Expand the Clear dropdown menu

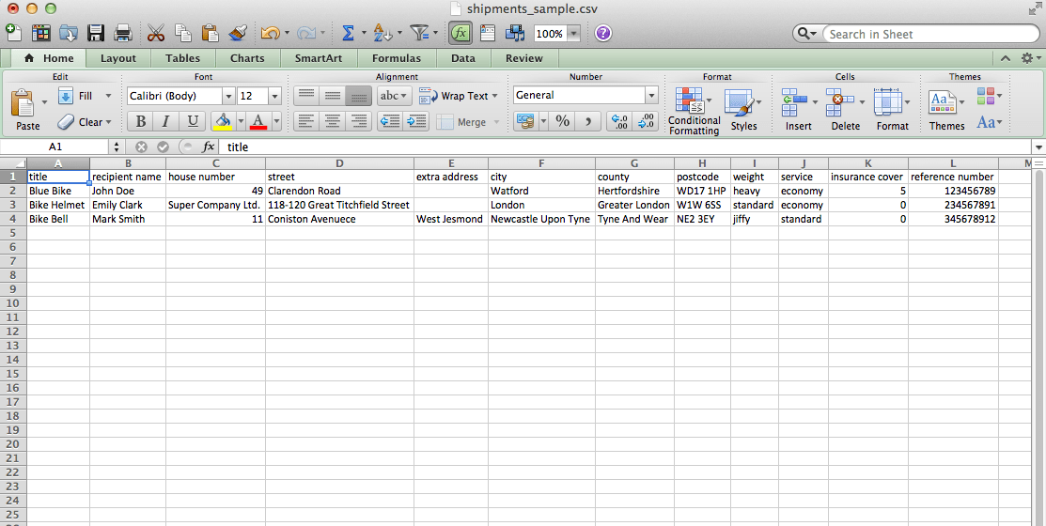(108, 122)
